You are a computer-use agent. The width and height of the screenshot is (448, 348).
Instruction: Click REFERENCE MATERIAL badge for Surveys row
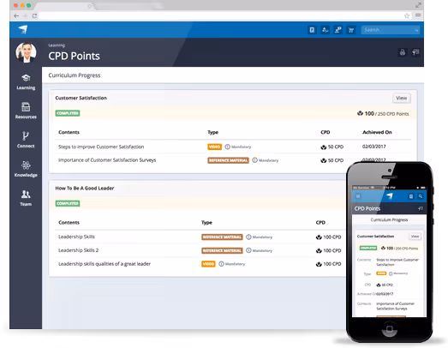pyautogui.click(x=229, y=160)
